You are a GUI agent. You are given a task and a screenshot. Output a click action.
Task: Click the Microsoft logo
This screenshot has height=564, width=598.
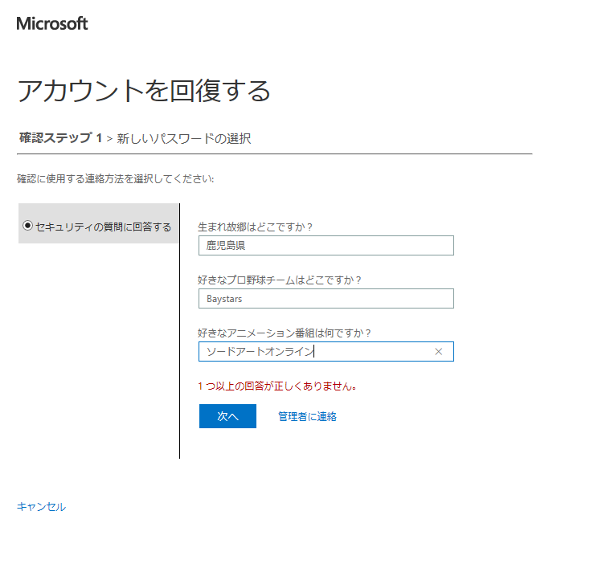coord(52,23)
